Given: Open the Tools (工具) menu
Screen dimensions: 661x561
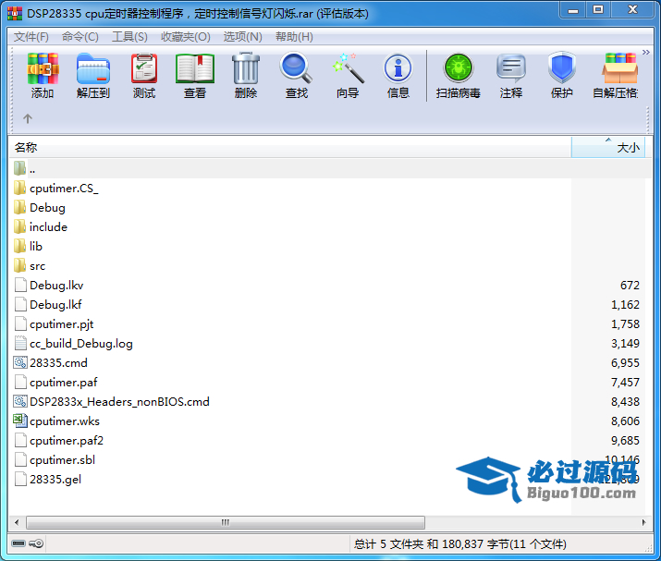Looking at the screenshot, I should 129,37.
